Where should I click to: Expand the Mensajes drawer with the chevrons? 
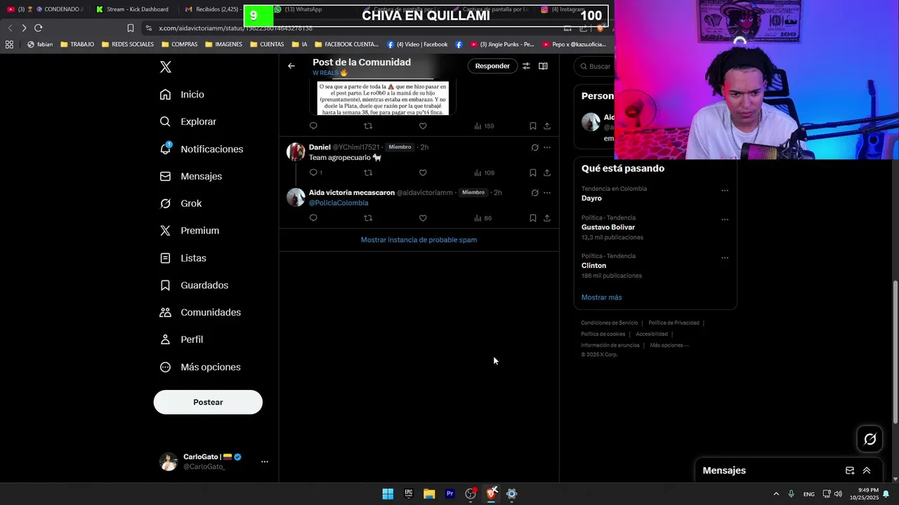867,471
